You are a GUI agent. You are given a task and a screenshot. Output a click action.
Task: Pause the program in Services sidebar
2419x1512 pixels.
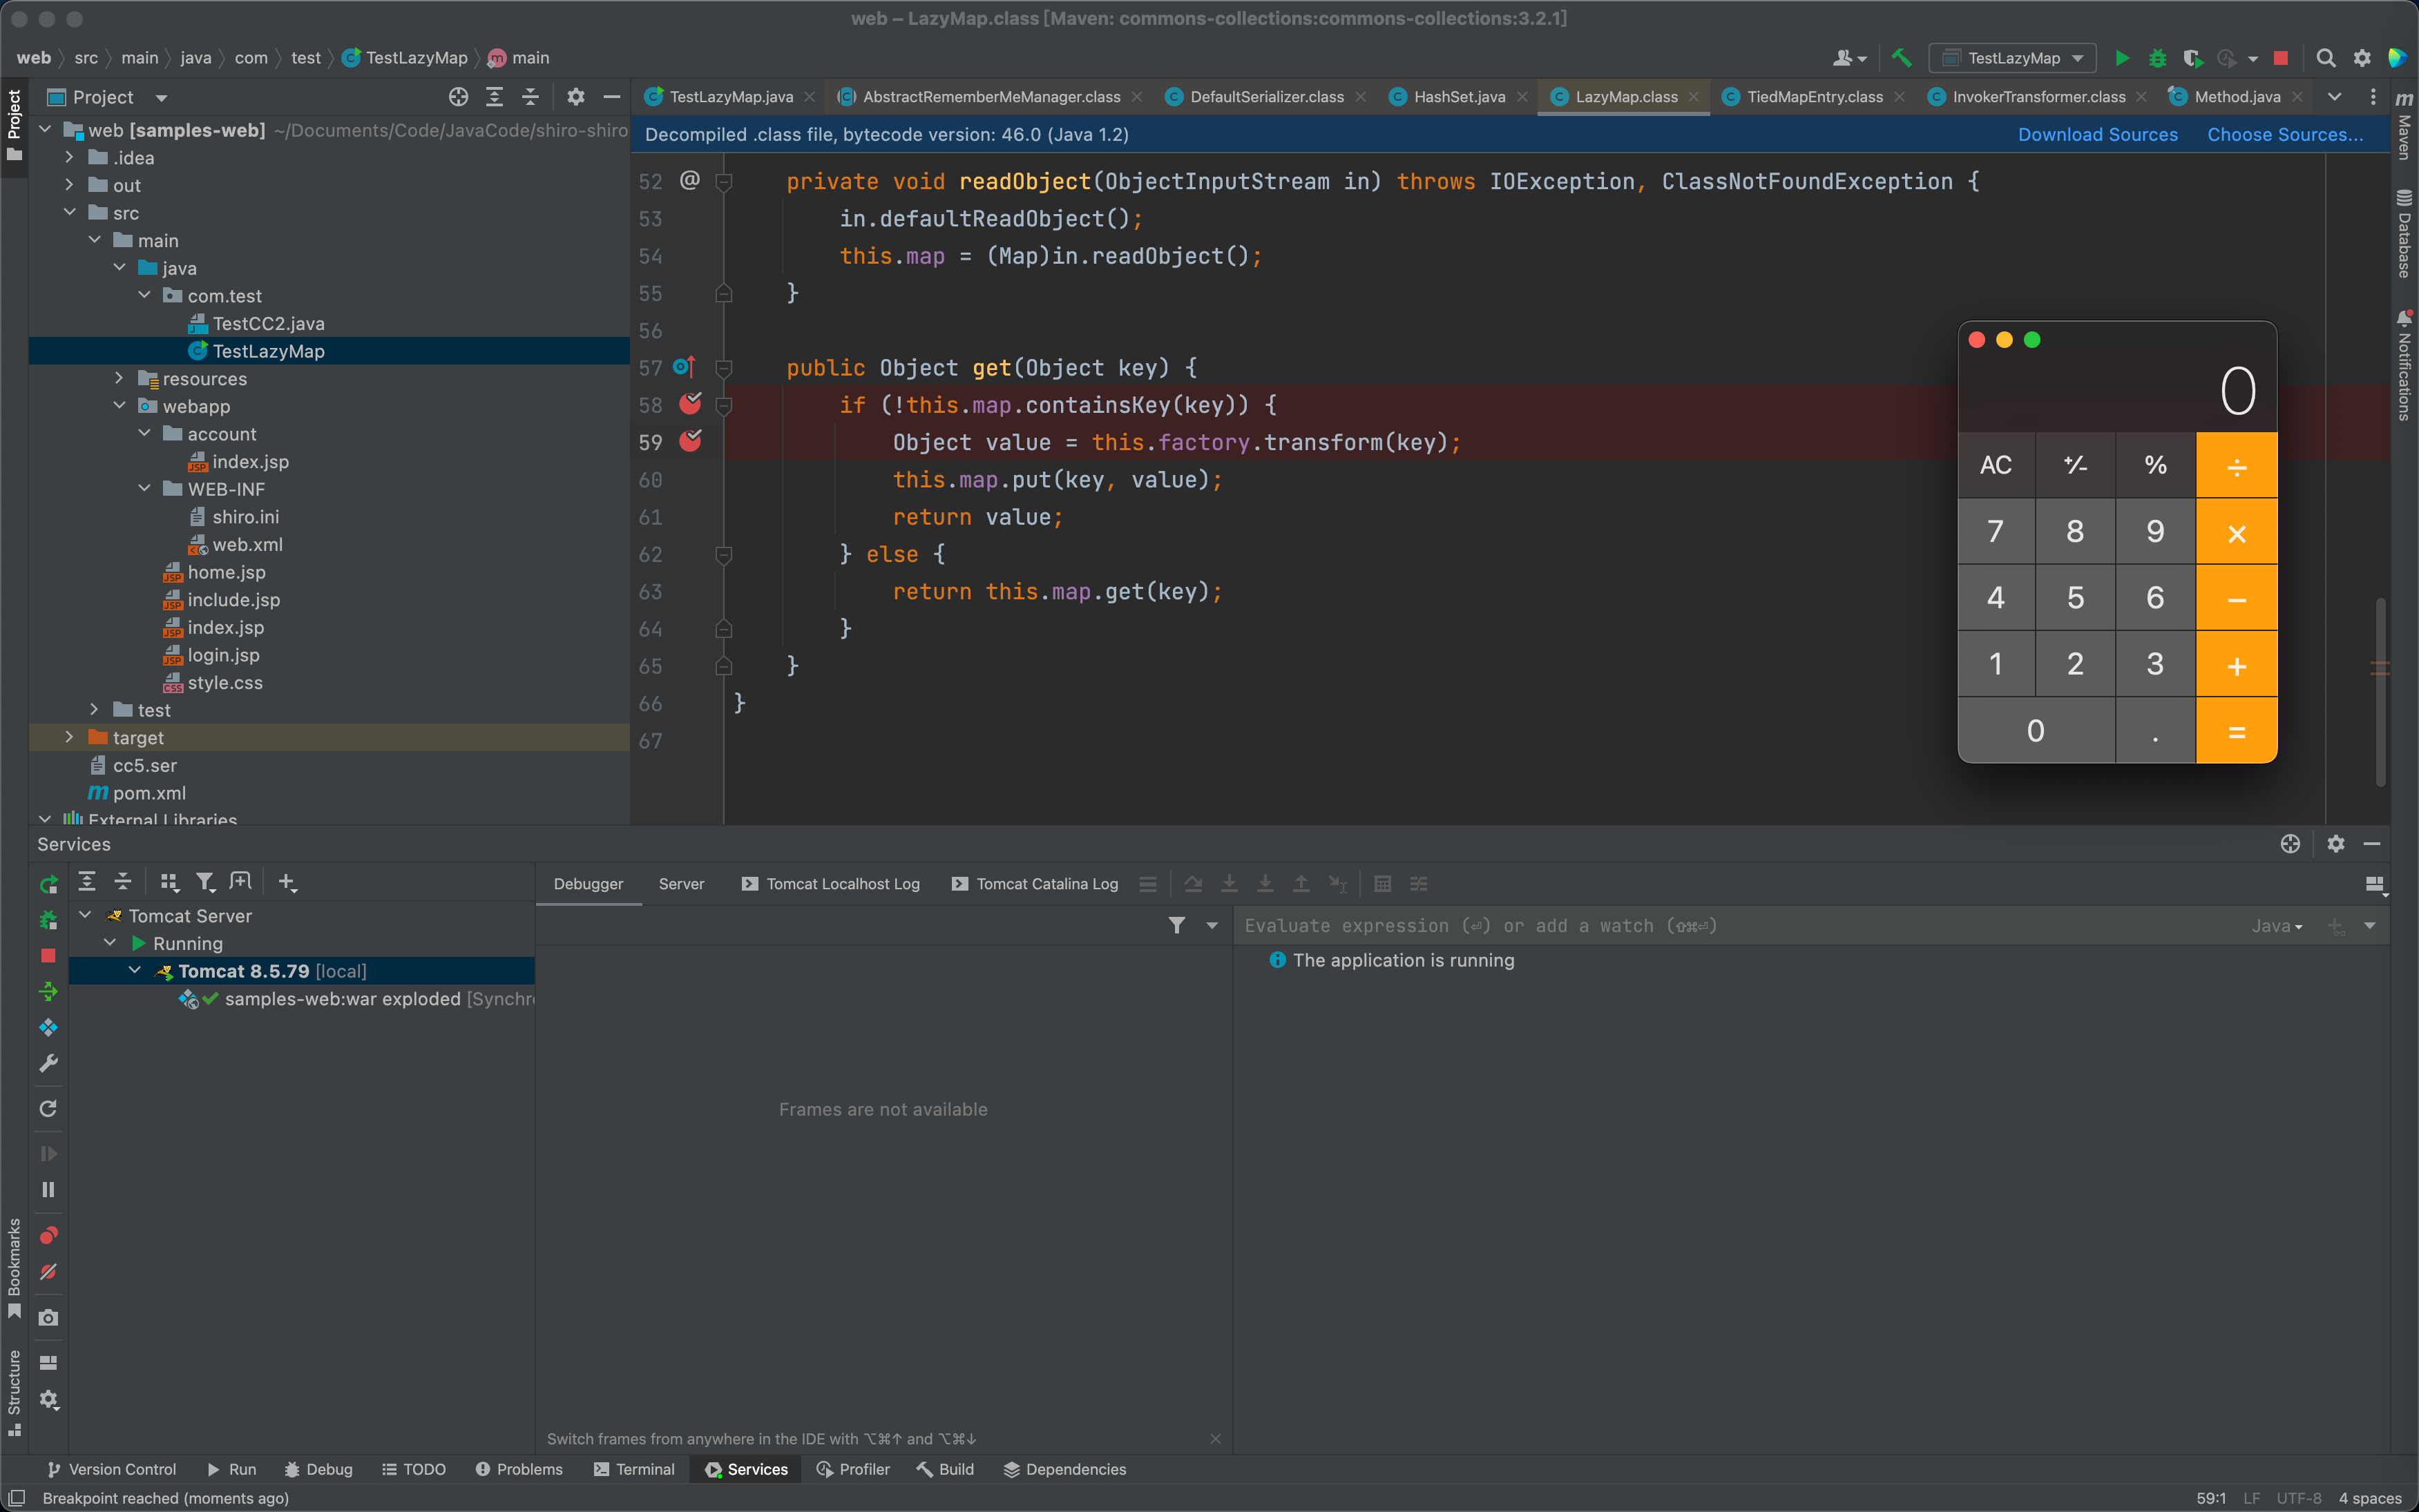(48, 1190)
